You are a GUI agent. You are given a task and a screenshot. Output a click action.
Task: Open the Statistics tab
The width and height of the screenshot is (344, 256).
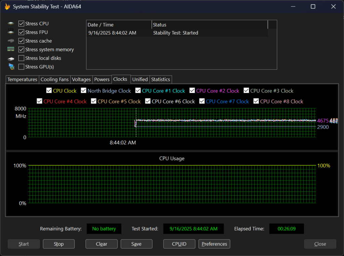[161, 79]
